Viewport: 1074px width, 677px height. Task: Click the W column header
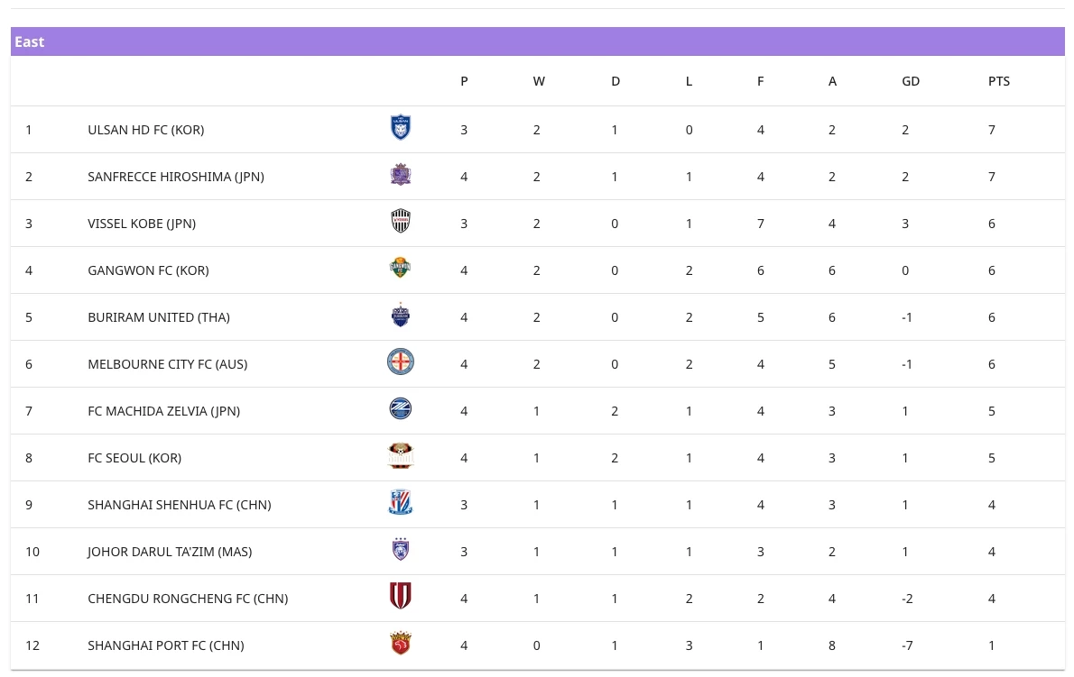click(539, 81)
